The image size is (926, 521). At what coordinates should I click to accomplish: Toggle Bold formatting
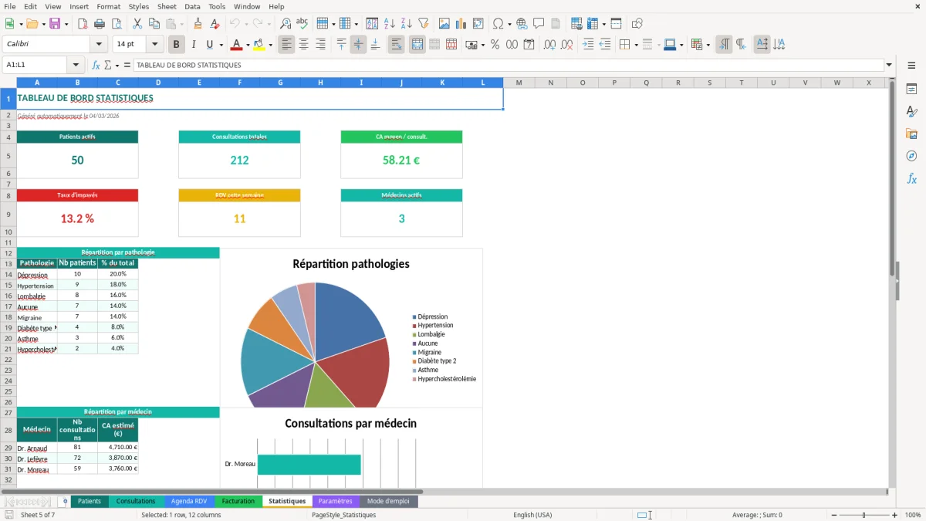[x=177, y=45]
